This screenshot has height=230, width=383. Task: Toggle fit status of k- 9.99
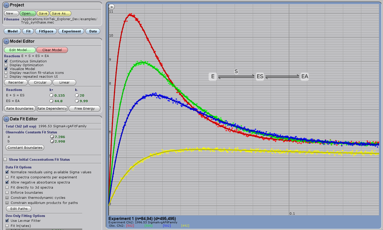(77, 101)
